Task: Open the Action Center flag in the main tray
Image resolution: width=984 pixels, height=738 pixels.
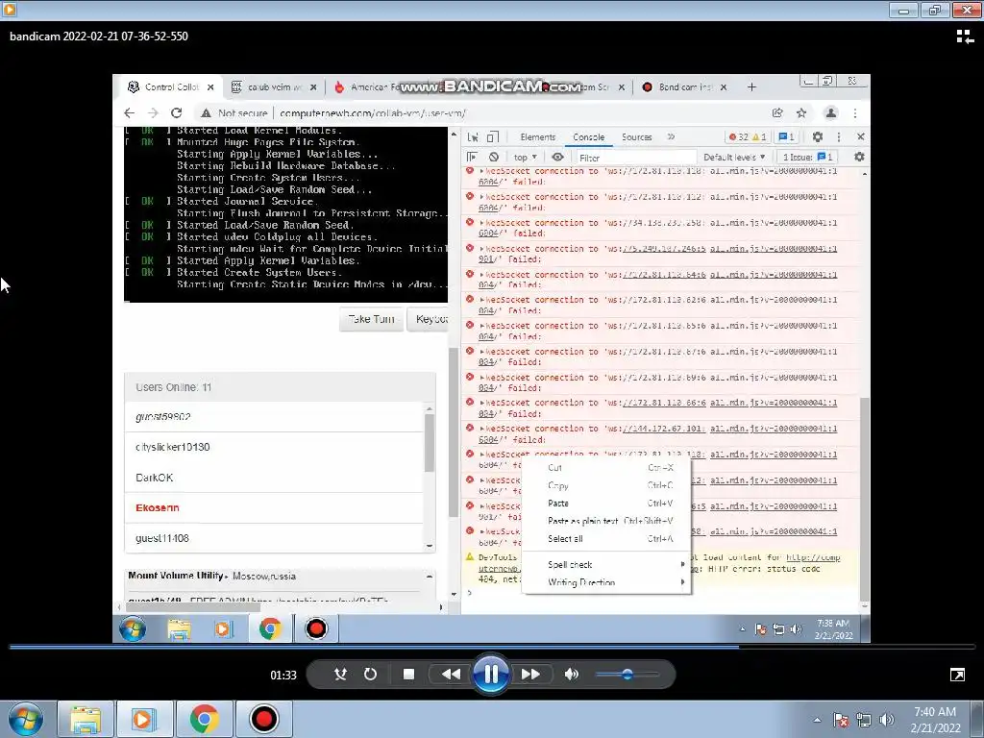Action: click(x=841, y=720)
